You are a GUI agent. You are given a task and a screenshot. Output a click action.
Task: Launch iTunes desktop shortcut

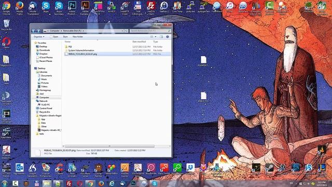pyautogui.click(x=230, y=7)
